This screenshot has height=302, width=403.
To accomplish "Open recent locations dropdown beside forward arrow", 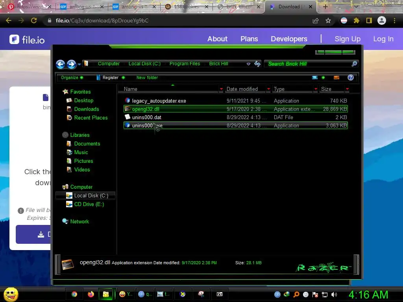I will click(x=79, y=64).
